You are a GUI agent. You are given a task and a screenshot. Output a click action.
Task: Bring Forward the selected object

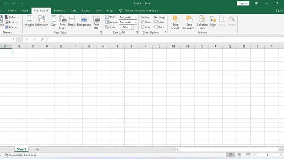tap(175, 22)
